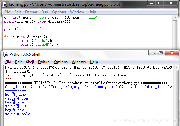Click the RESTART line in the Shell
The width and height of the screenshot is (180, 126).
point(86,83)
